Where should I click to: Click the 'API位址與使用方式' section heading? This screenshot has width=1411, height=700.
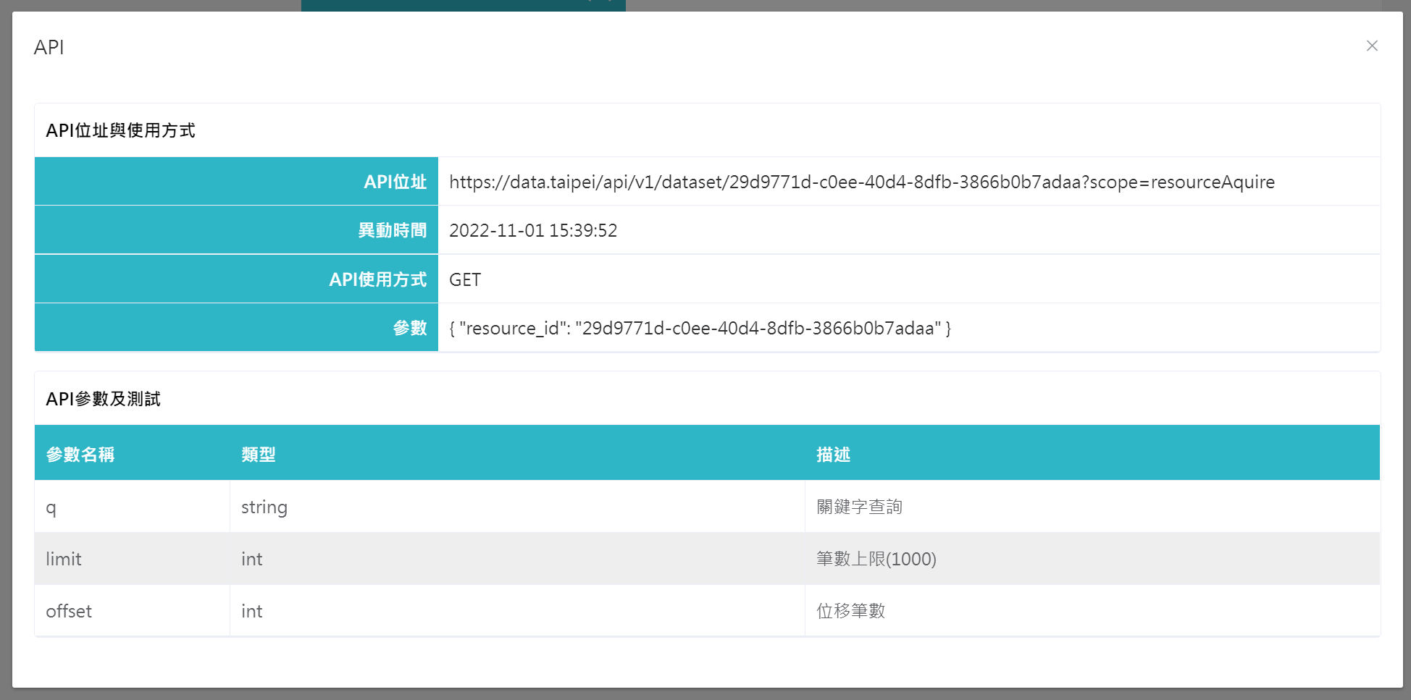pos(120,130)
